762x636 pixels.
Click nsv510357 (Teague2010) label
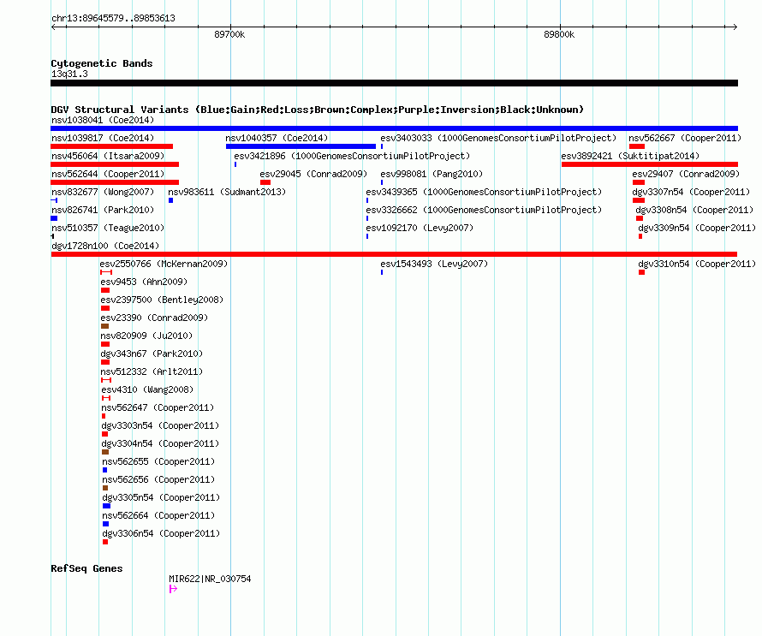pyautogui.click(x=108, y=228)
